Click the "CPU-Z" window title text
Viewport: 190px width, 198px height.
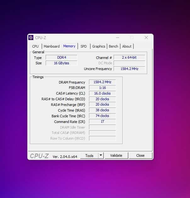coord(41,38)
